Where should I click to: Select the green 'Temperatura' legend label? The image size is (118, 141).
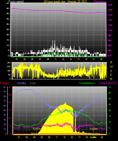(87, 83)
